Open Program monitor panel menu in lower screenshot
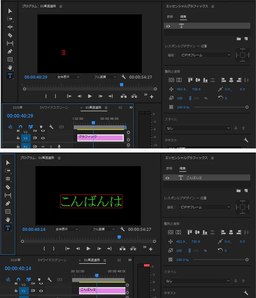 click(x=59, y=158)
